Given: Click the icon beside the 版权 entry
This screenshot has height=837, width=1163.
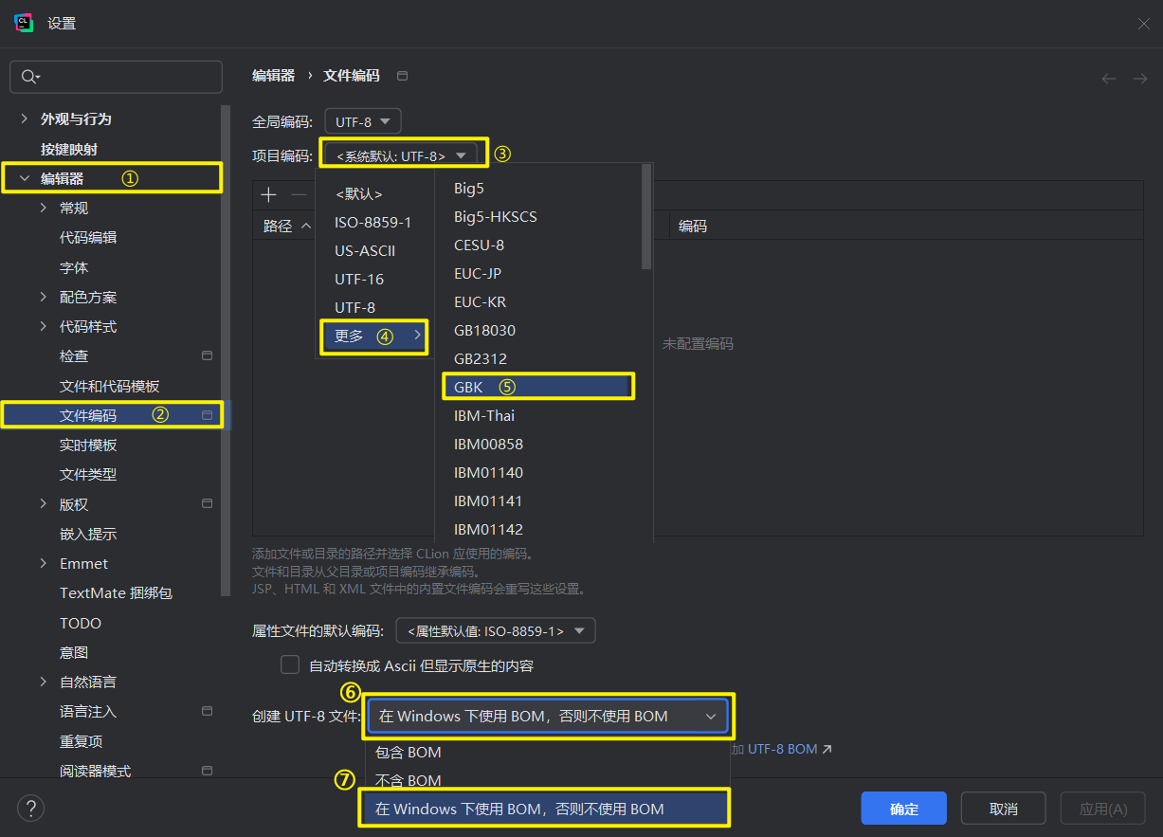Looking at the screenshot, I should 207,503.
